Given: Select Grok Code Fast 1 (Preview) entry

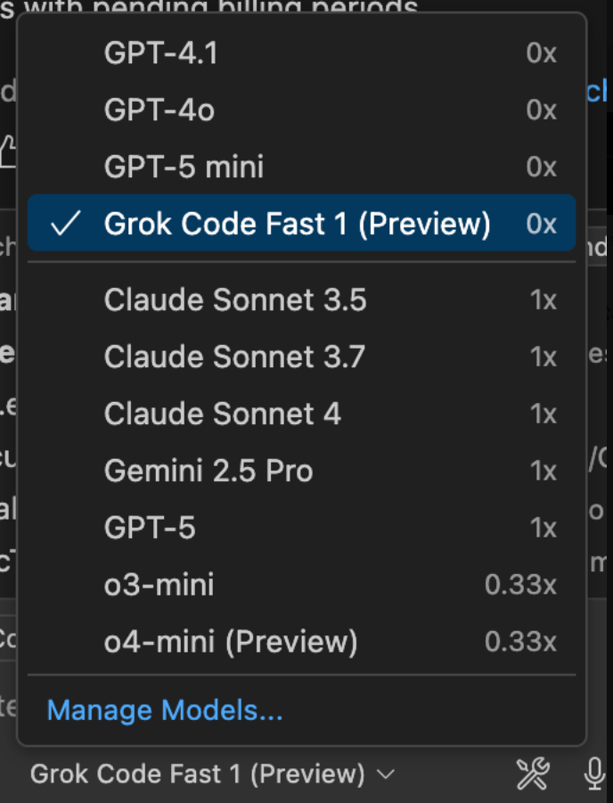Looking at the screenshot, I should click(x=302, y=223).
